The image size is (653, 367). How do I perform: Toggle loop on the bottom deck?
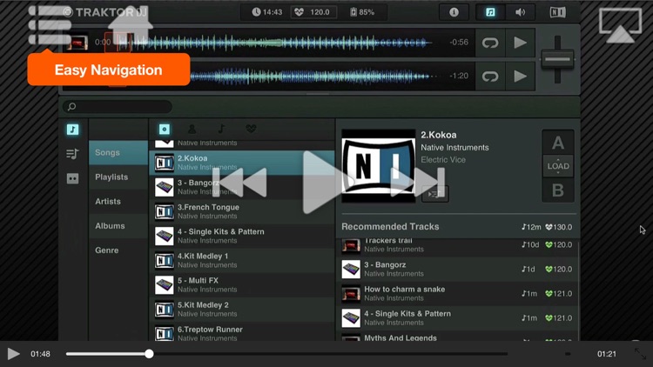(490, 77)
